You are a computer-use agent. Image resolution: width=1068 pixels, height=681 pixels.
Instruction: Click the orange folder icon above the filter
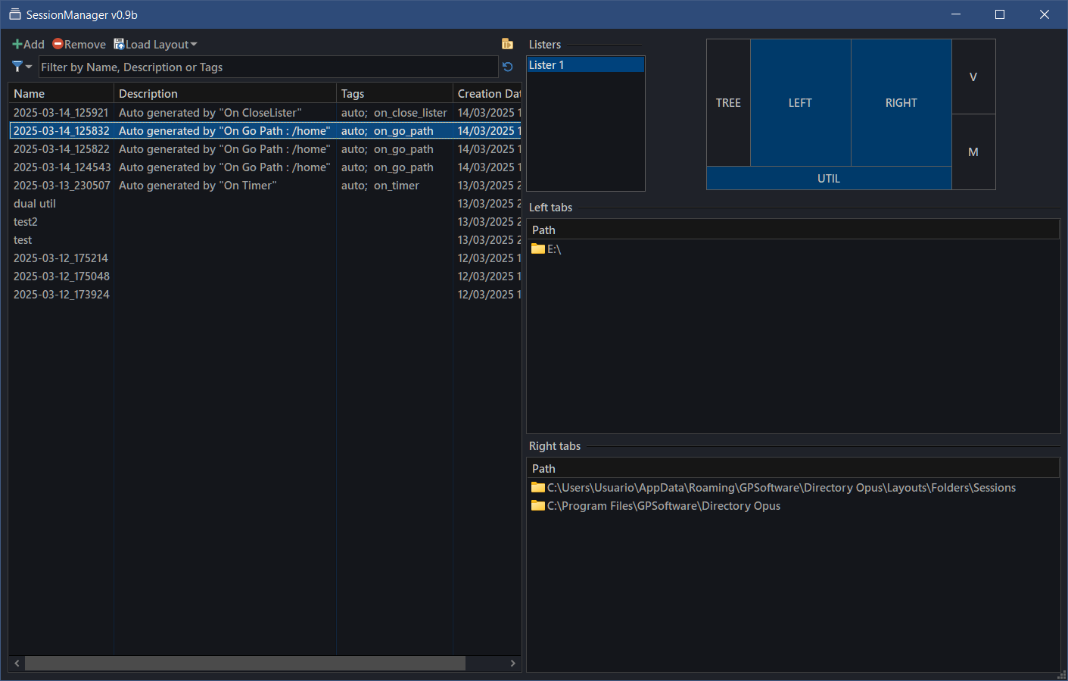[x=507, y=45]
